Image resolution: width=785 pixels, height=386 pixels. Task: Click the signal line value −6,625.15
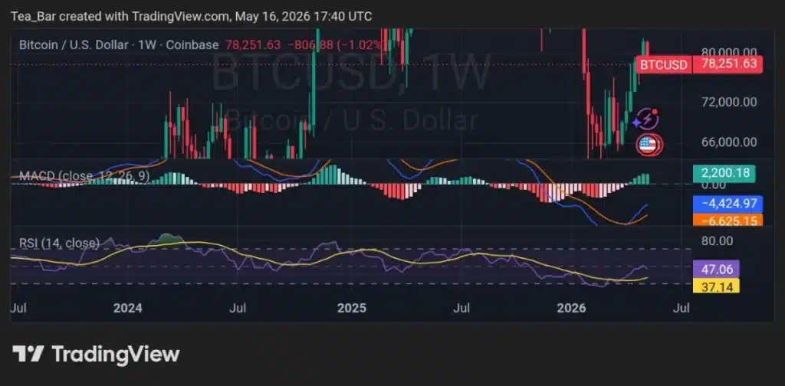pyautogui.click(x=728, y=220)
